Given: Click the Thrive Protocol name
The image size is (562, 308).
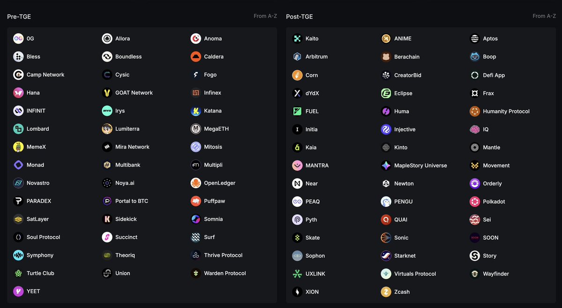Looking at the screenshot, I should pos(223,255).
